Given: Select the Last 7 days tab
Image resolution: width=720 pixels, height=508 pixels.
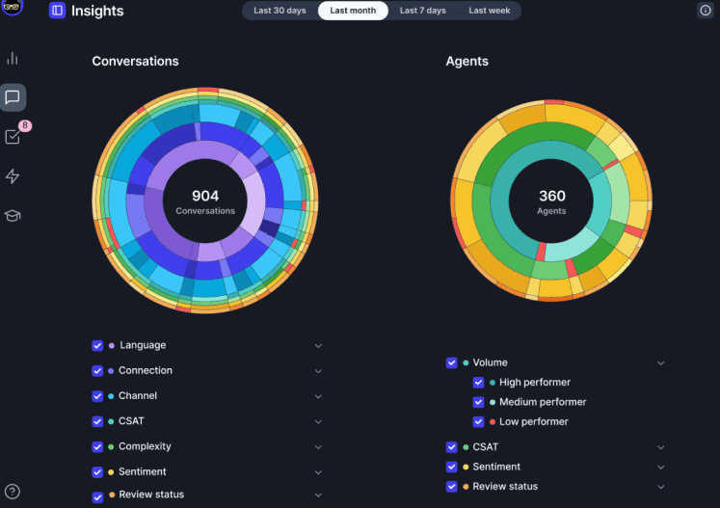Looking at the screenshot, I should tap(423, 11).
